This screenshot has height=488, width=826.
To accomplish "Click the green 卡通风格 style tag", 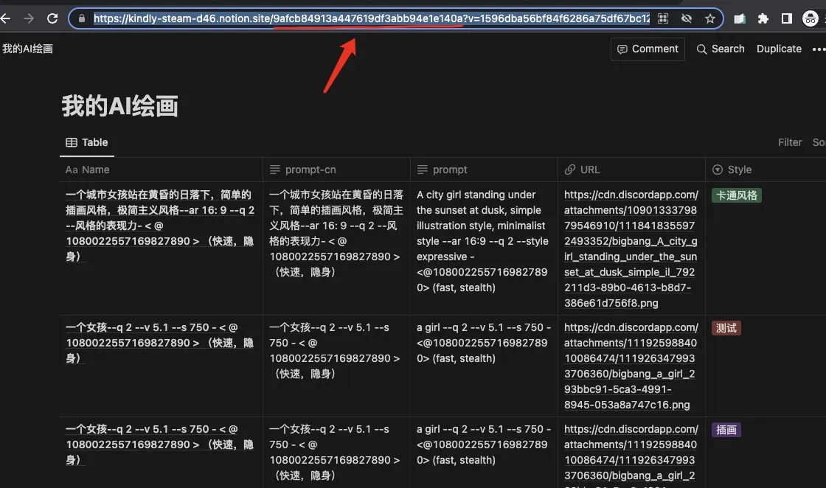I will [x=736, y=195].
